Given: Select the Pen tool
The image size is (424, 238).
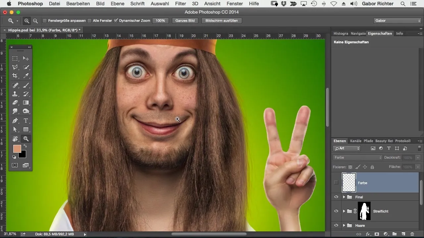Looking at the screenshot, I should [15, 121].
